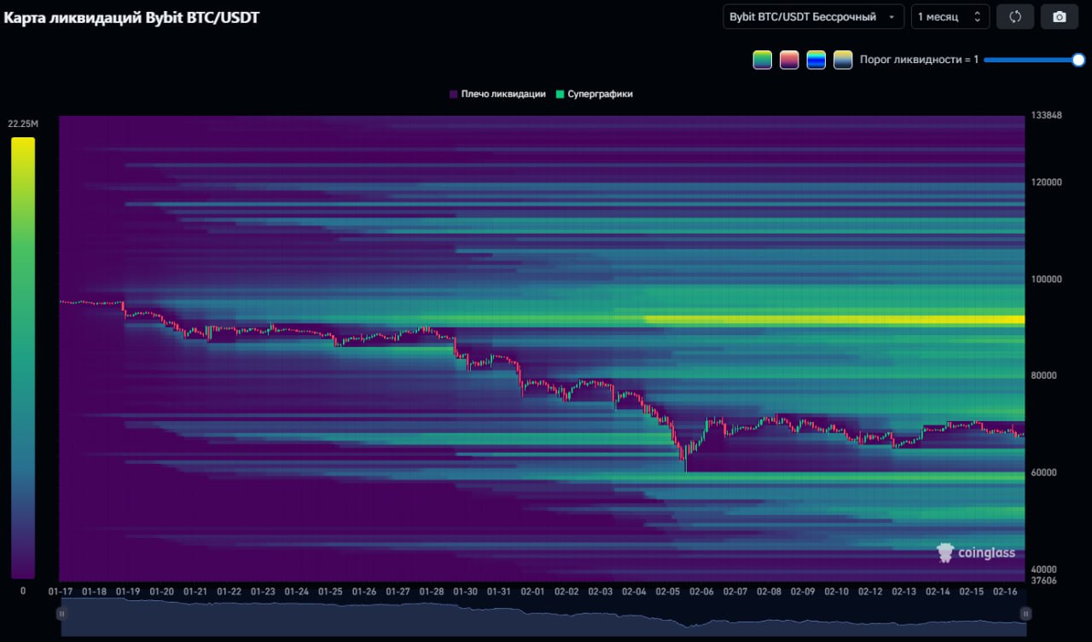The image size is (1092, 642).
Task: Open the Bybit BTC/USDT Бессрочный pair dropdown
Action: 813,17
